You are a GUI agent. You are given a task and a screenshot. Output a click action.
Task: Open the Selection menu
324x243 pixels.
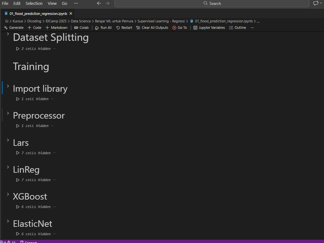[x=34, y=3]
